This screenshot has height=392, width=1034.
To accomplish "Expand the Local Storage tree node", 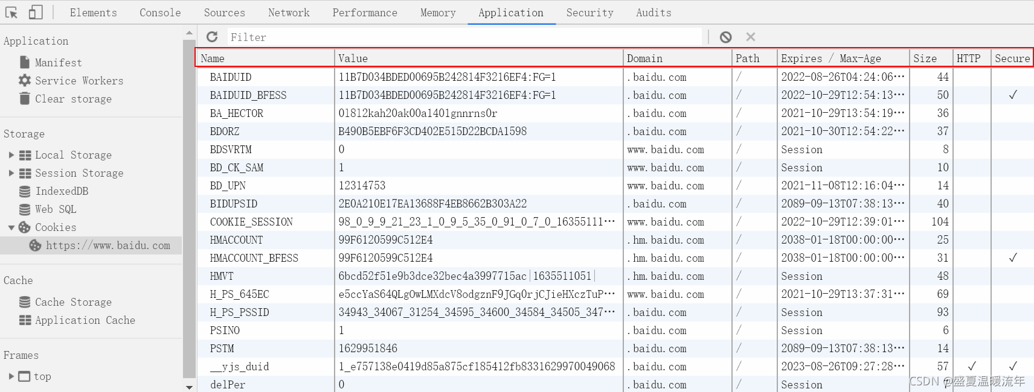I will click(11, 155).
